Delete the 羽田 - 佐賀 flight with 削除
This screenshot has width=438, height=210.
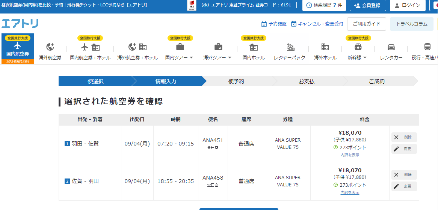click(x=404, y=137)
